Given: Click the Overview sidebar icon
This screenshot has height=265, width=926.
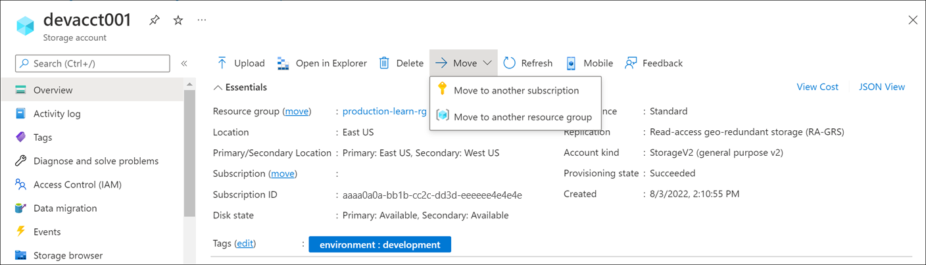Looking at the screenshot, I should [x=20, y=90].
